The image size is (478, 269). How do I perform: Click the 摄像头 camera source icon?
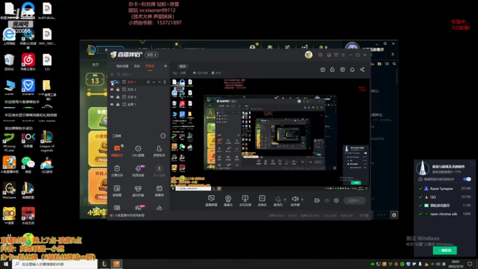point(228,201)
